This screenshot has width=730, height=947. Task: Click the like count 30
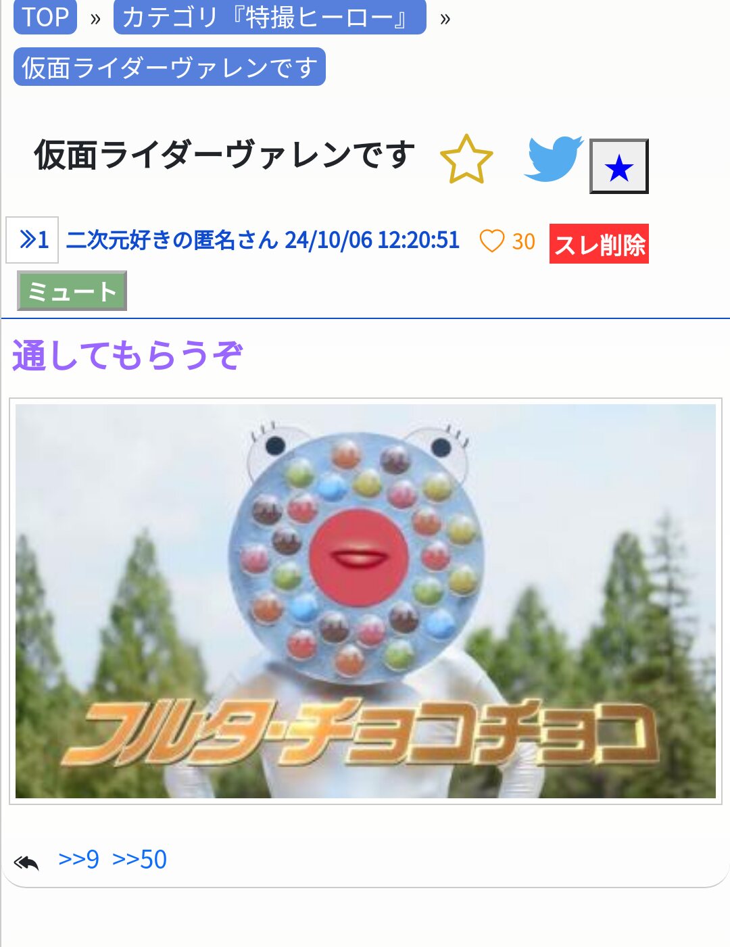coord(524,241)
